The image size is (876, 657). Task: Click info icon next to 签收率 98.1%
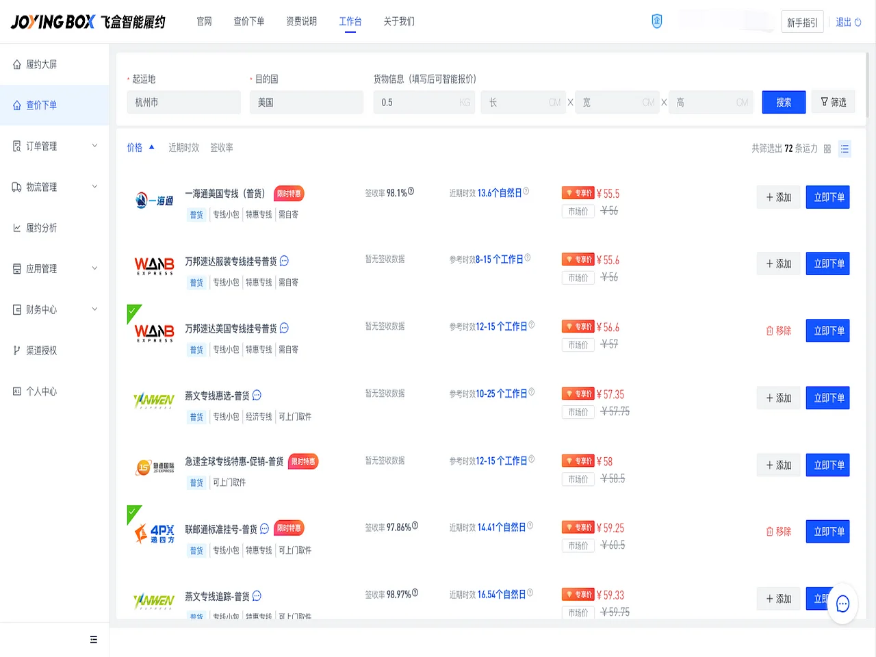(x=410, y=190)
